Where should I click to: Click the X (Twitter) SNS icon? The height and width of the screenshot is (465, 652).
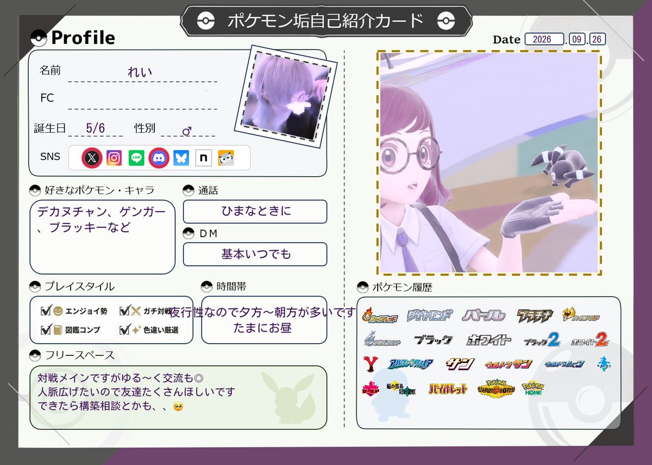(x=92, y=158)
